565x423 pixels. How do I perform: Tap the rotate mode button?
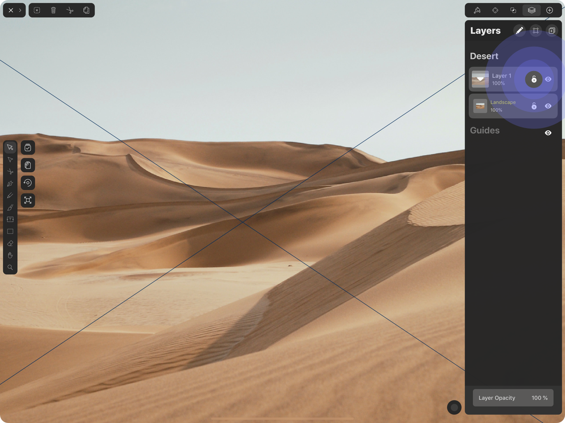(x=28, y=183)
